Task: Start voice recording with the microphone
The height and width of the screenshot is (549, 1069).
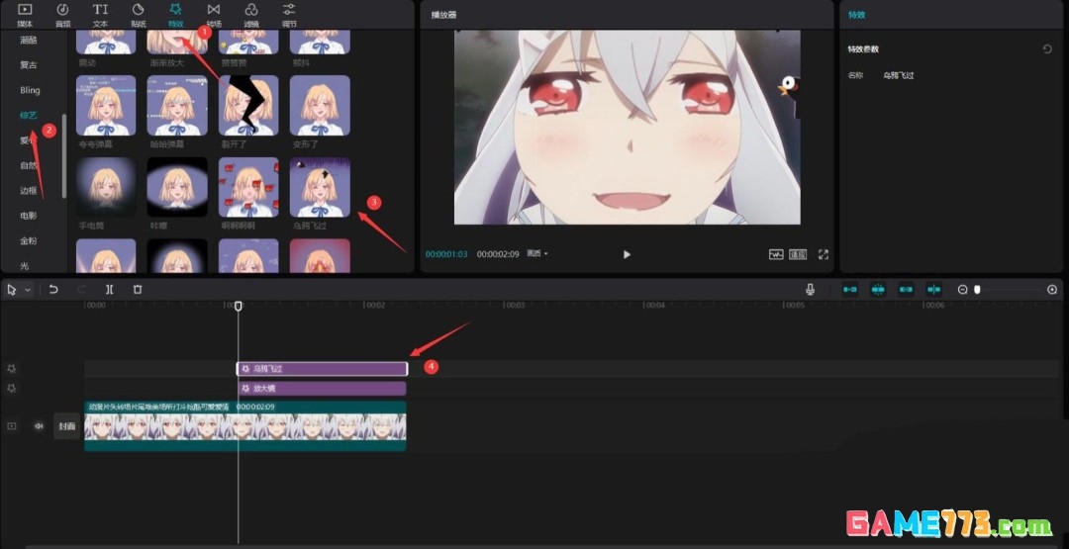Action: click(811, 290)
